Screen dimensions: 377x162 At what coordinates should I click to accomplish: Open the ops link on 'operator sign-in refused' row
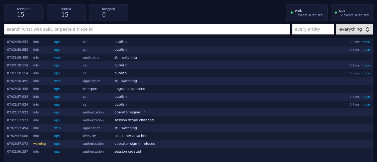[x=57, y=144]
